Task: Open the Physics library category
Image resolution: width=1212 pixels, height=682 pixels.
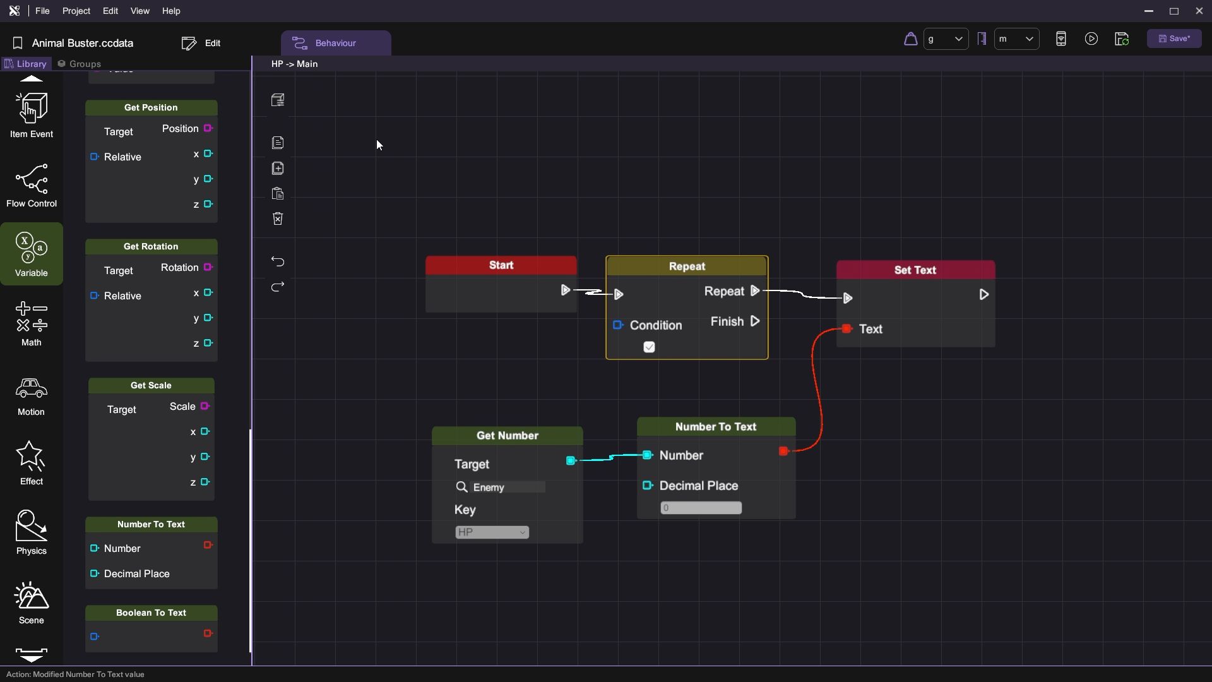Action: (32, 532)
